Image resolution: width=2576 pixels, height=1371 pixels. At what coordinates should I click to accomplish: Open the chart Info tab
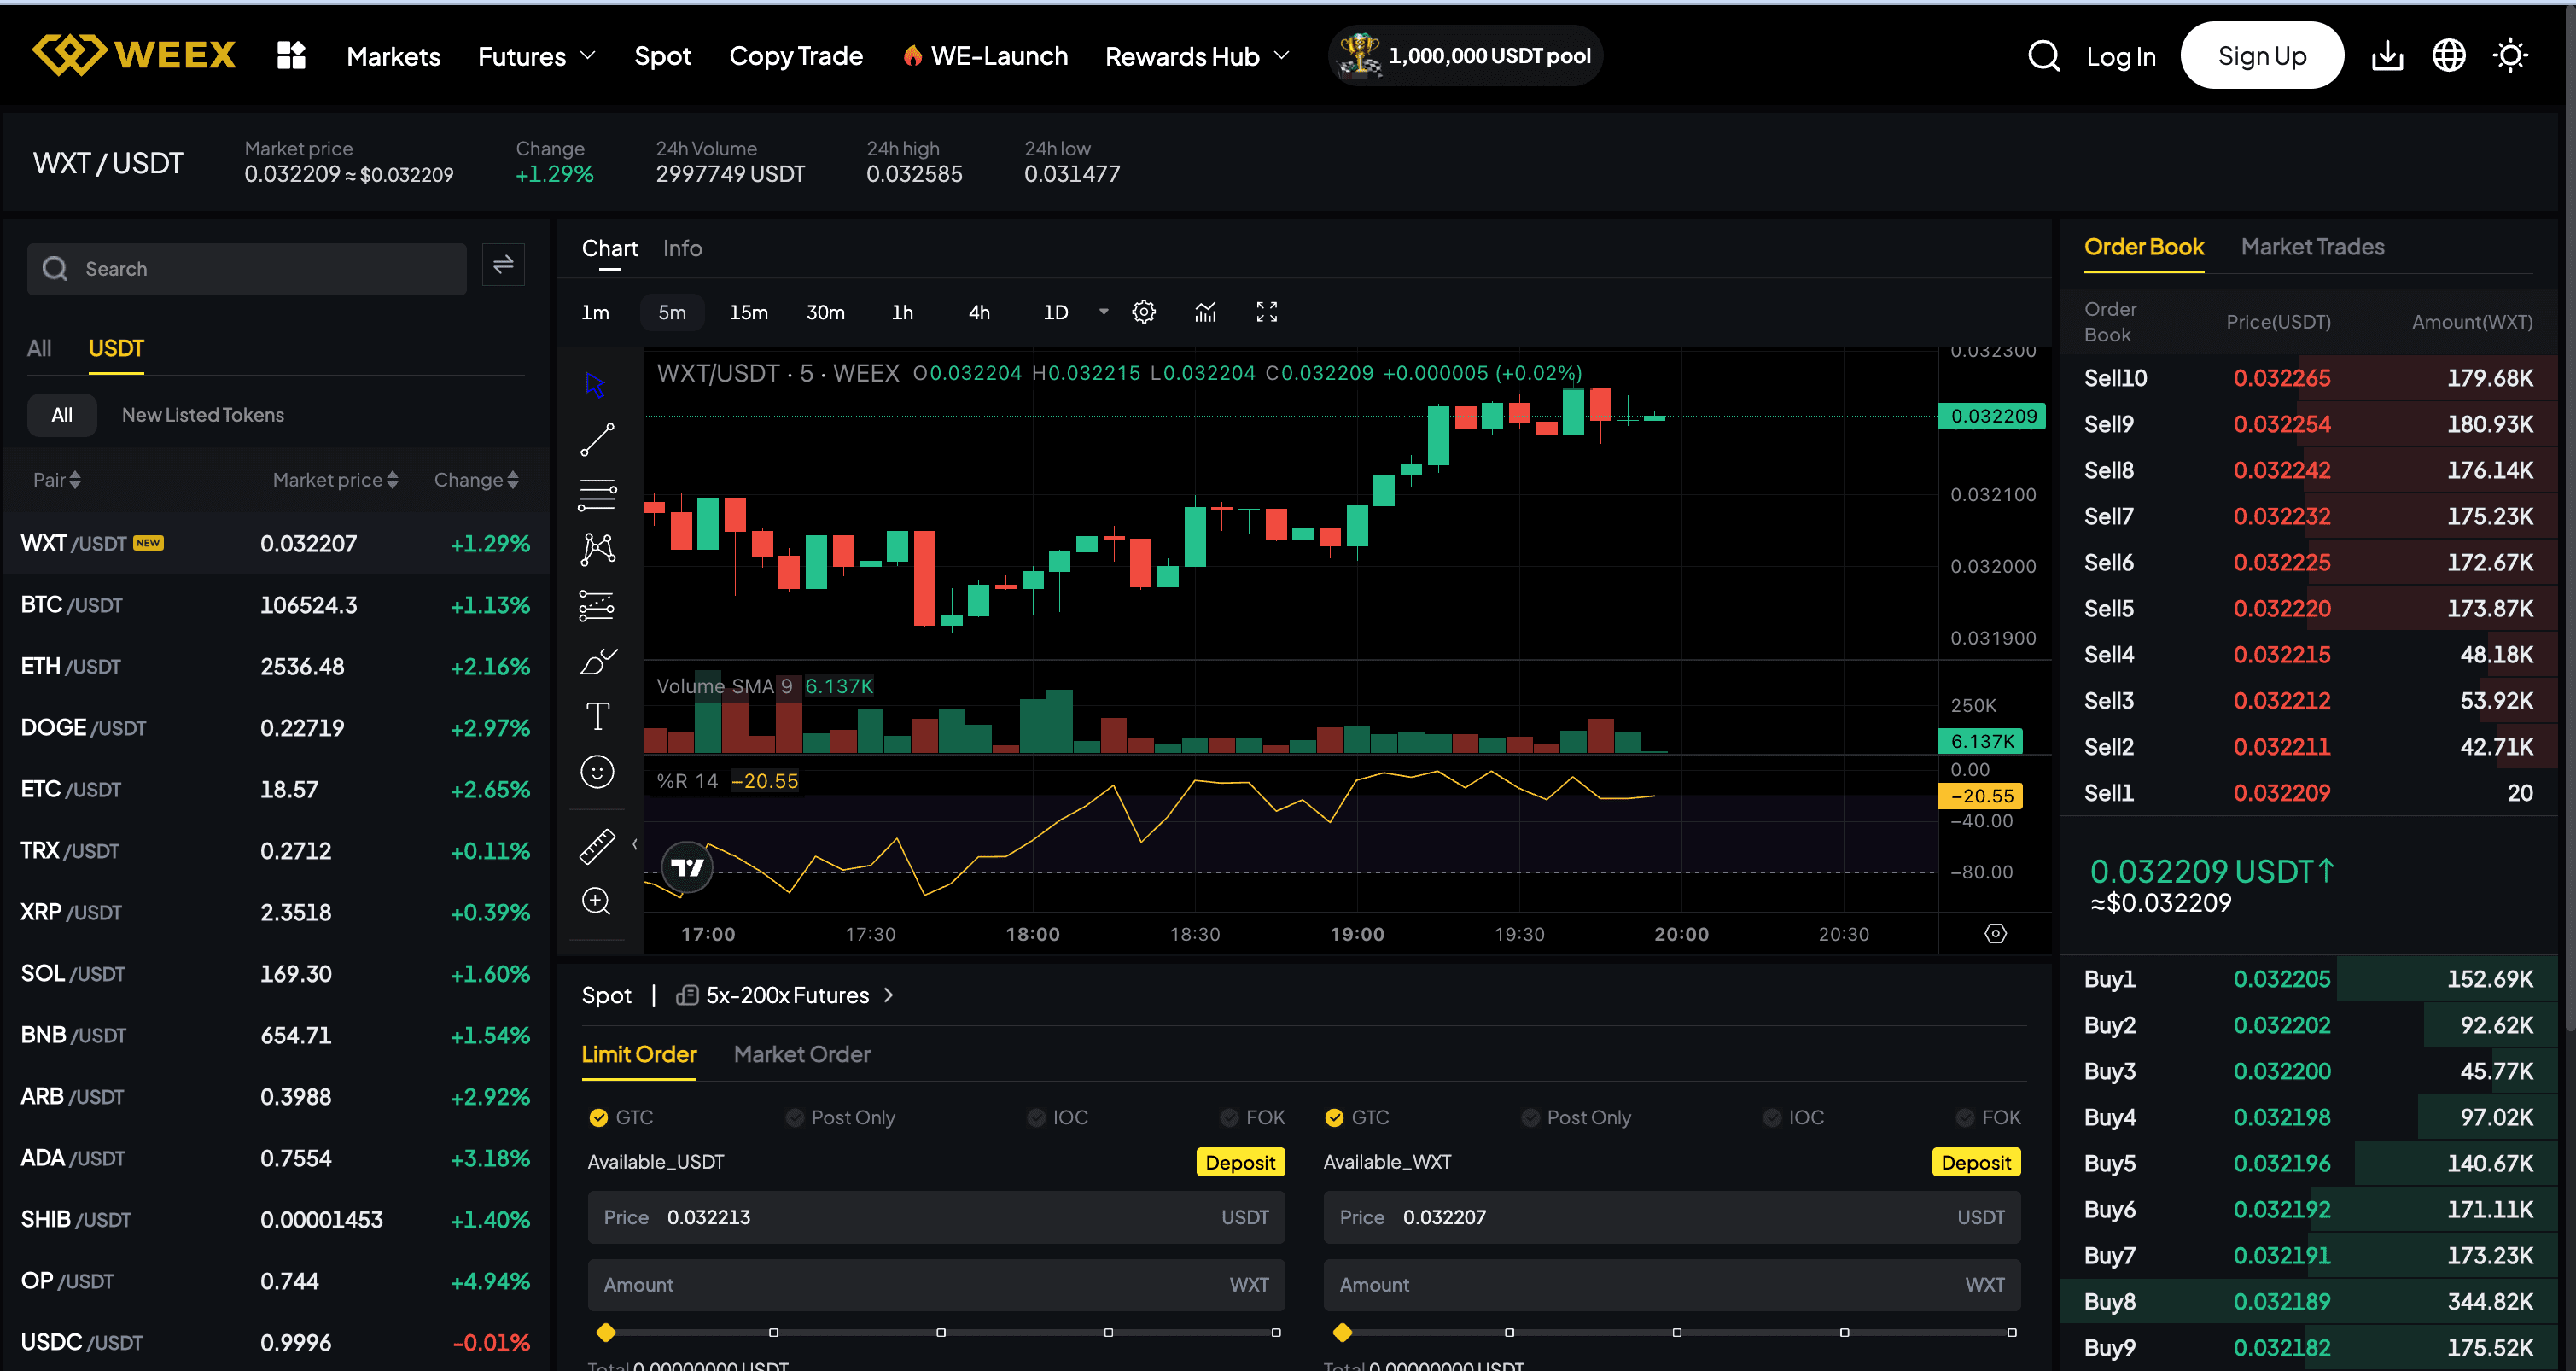click(682, 248)
